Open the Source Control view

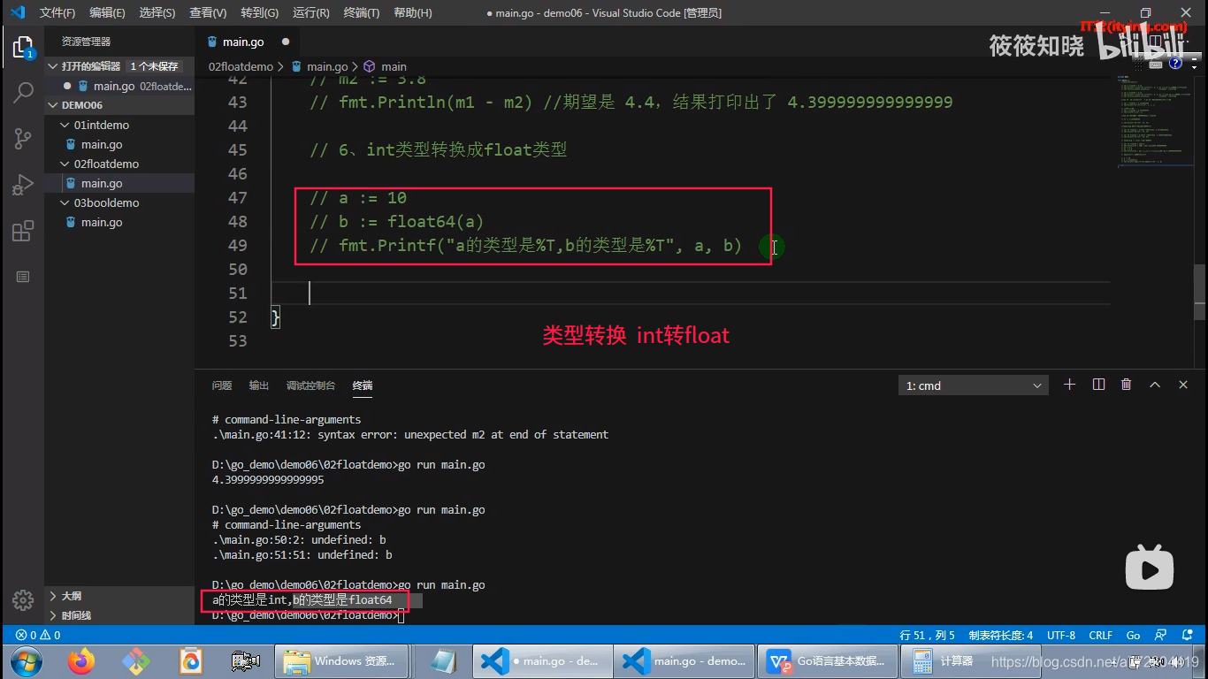(23, 139)
